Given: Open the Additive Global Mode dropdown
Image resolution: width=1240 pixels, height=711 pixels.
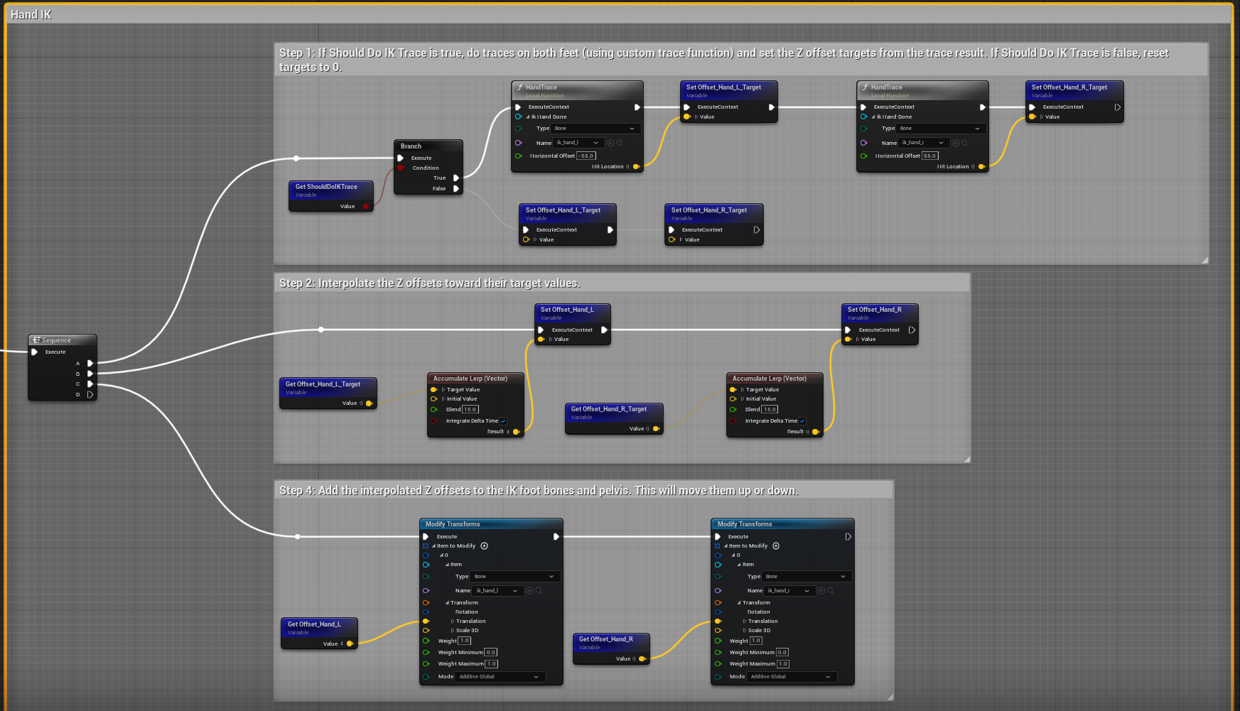Looking at the screenshot, I should point(500,677).
